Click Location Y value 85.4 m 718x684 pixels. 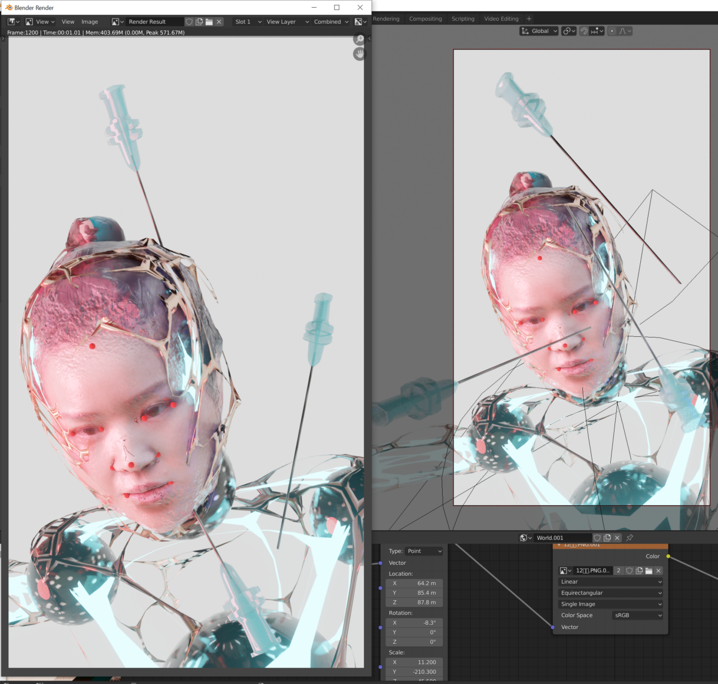pos(415,592)
